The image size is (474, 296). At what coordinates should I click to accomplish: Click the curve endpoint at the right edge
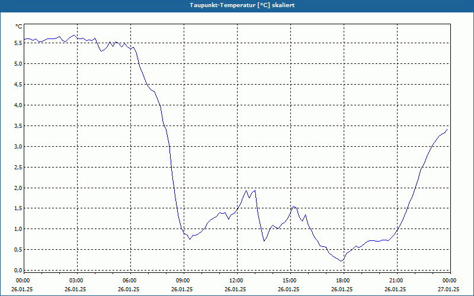[447, 129]
